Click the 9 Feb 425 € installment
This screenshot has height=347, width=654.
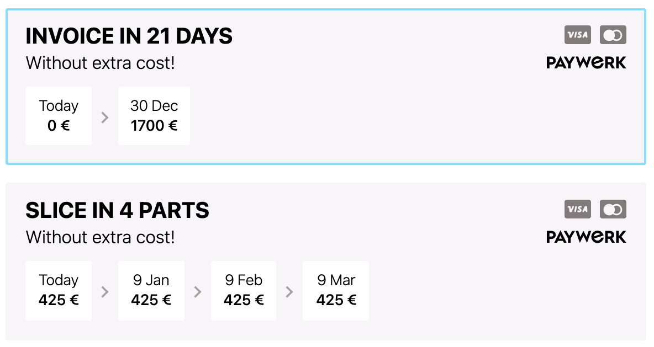[244, 291]
